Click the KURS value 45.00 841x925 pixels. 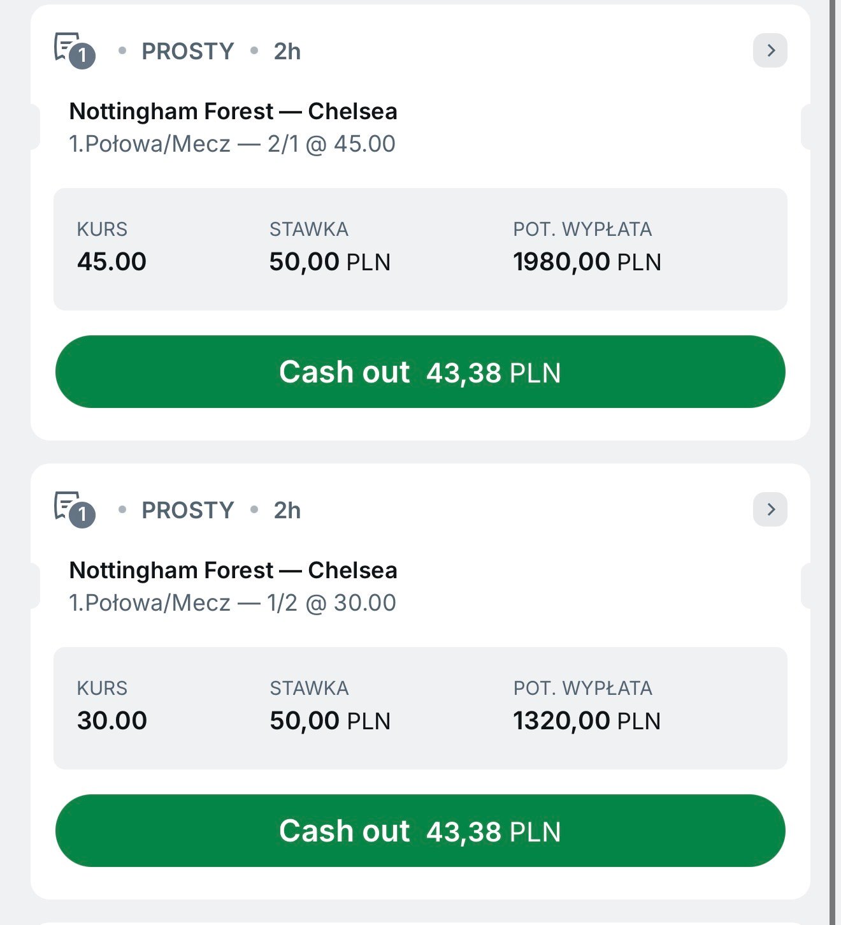tap(111, 261)
